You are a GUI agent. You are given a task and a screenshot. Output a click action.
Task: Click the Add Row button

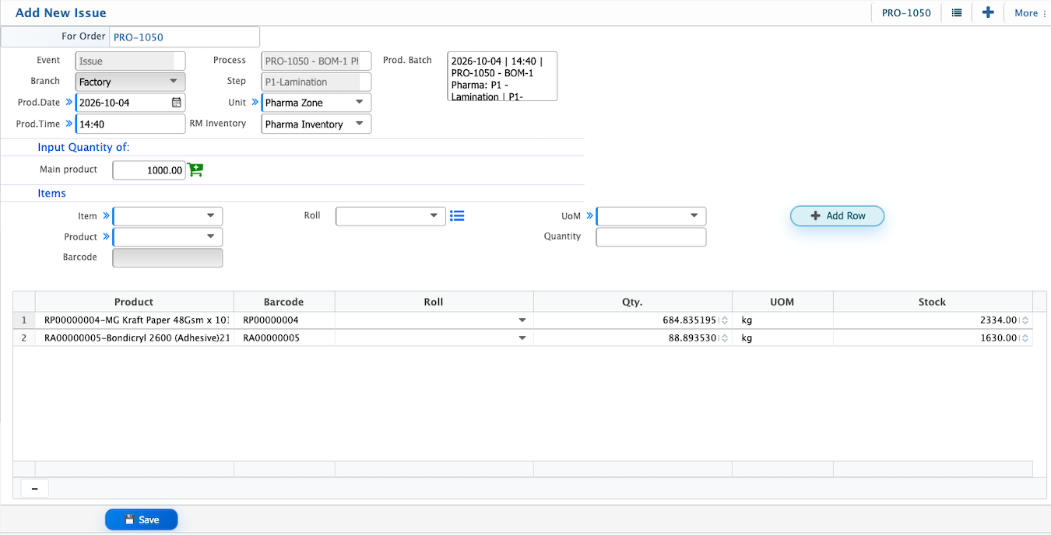pyautogui.click(x=838, y=216)
